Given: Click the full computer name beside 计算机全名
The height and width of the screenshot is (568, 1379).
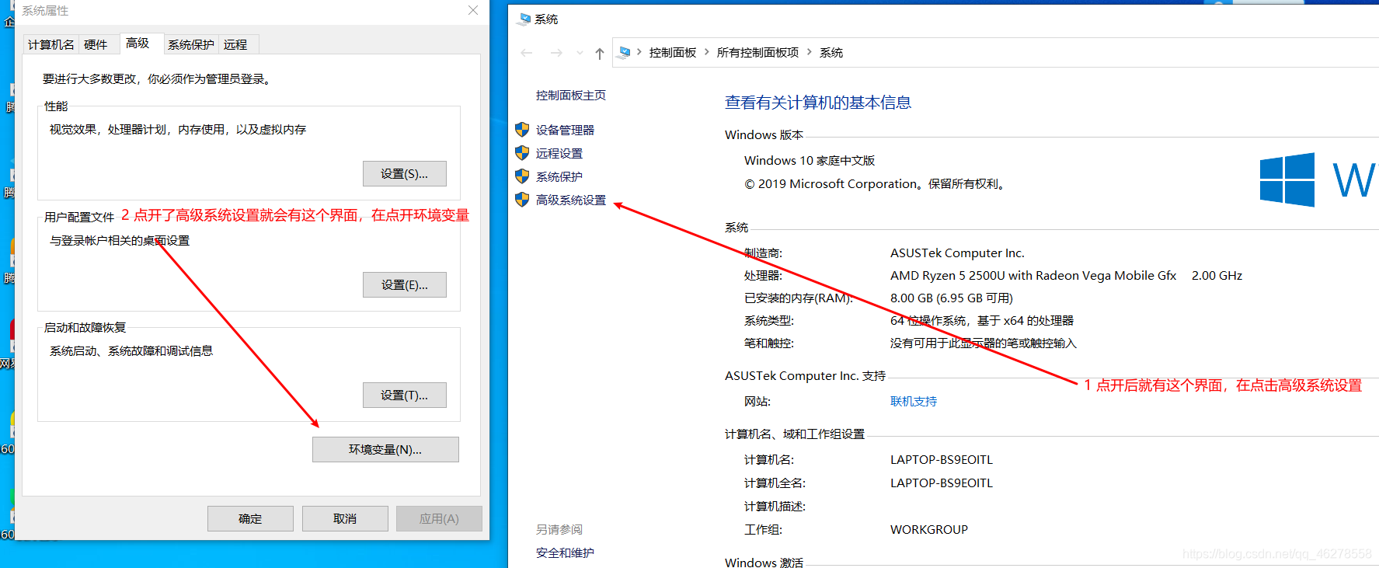Looking at the screenshot, I should pyautogui.click(x=942, y=483).
